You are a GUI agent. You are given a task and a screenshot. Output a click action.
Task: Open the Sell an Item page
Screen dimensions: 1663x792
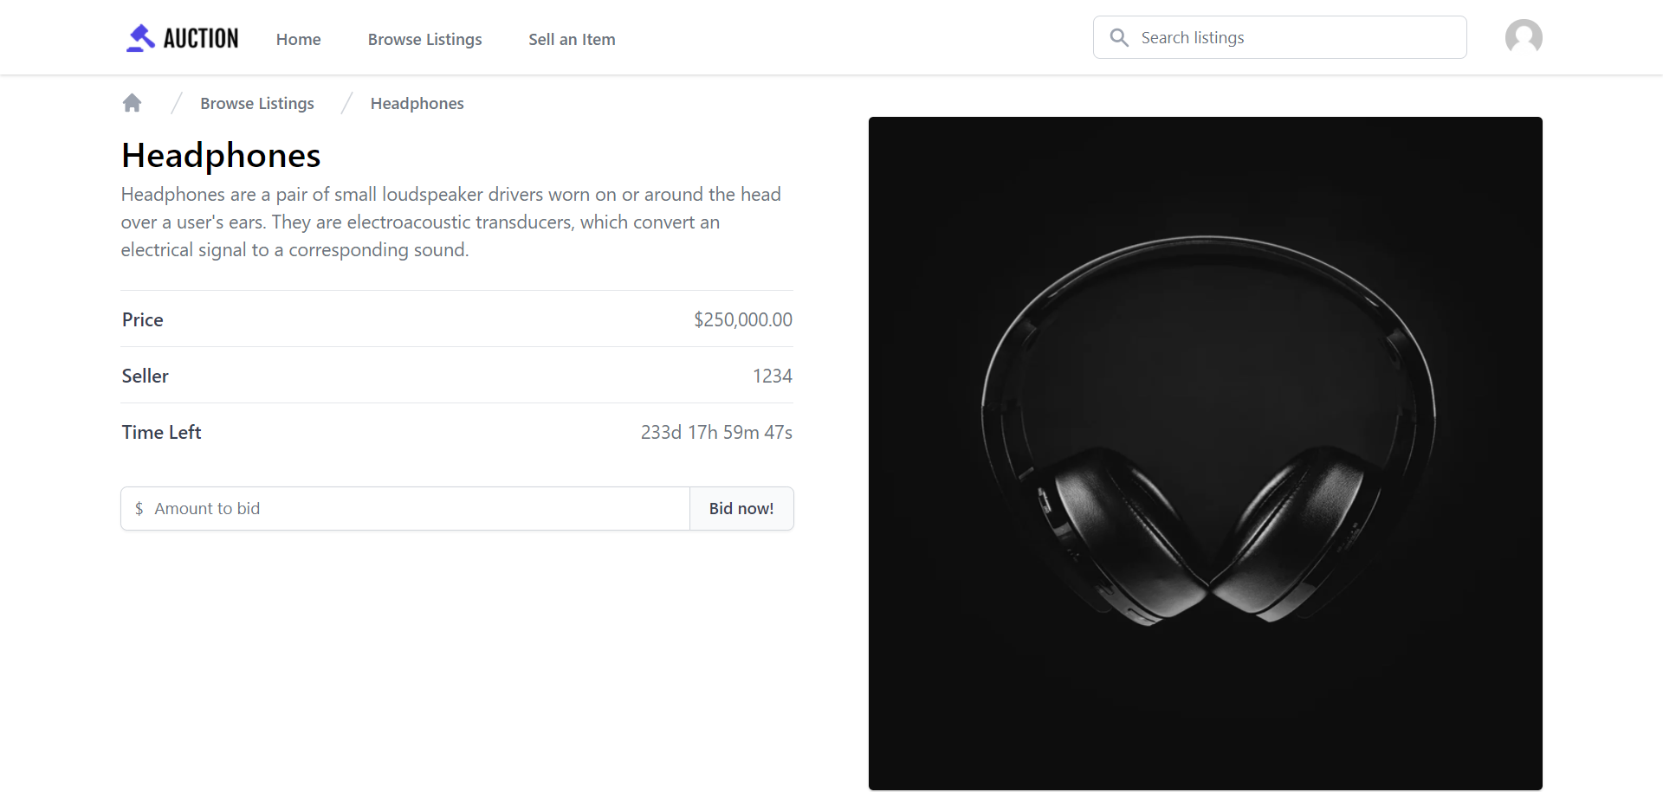pyautogui.click(x=572, y=40)
